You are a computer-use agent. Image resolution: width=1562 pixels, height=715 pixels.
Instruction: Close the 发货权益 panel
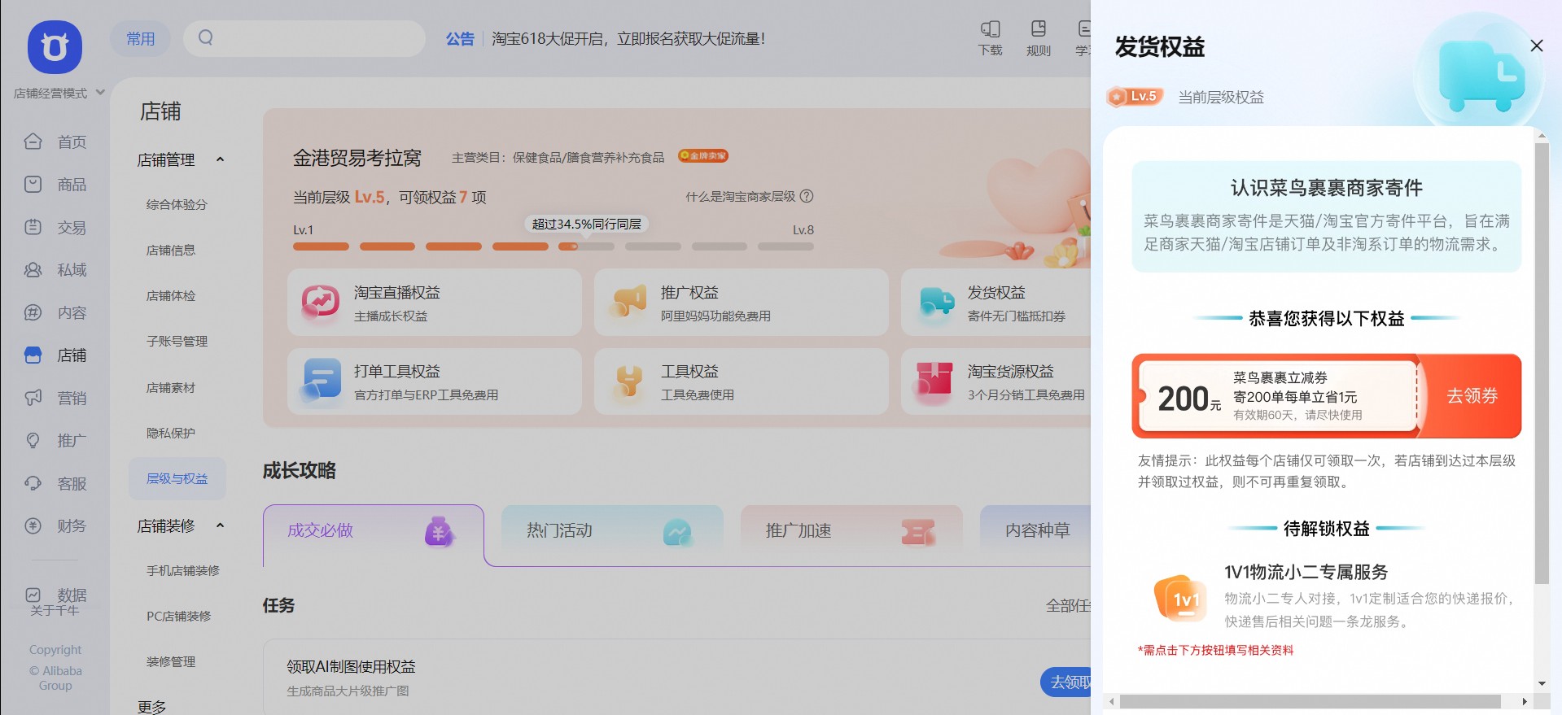click(1536, 46)
